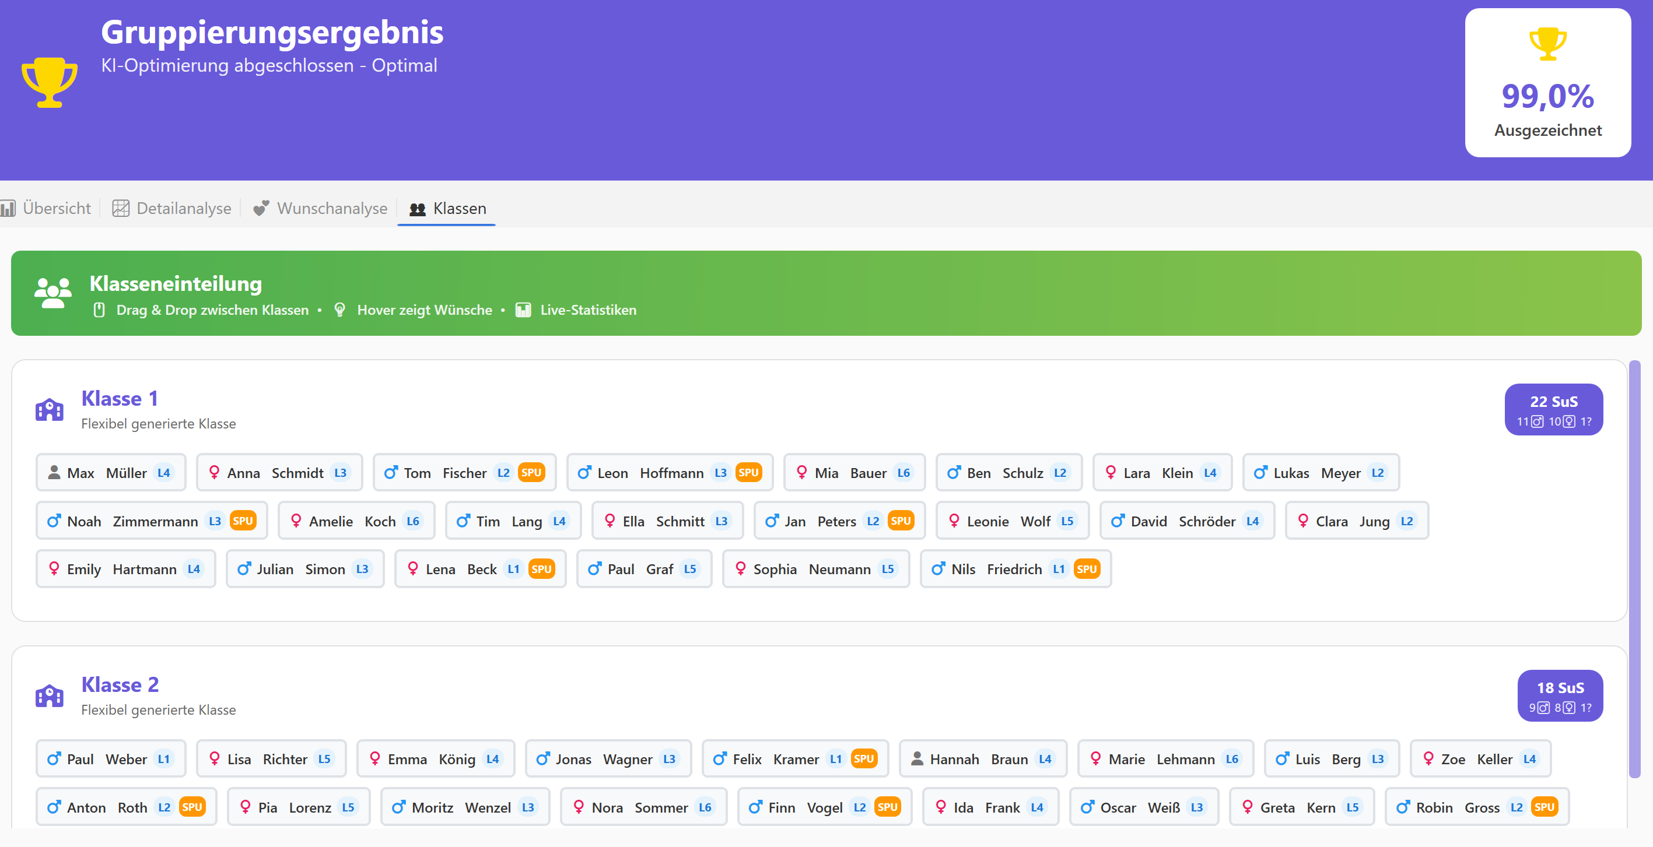The width and height of the screenshot is (1653, 847).
Task: Click the lightbulb icon beside Hover zeigt Wünsche
Action: pos(340,310)
